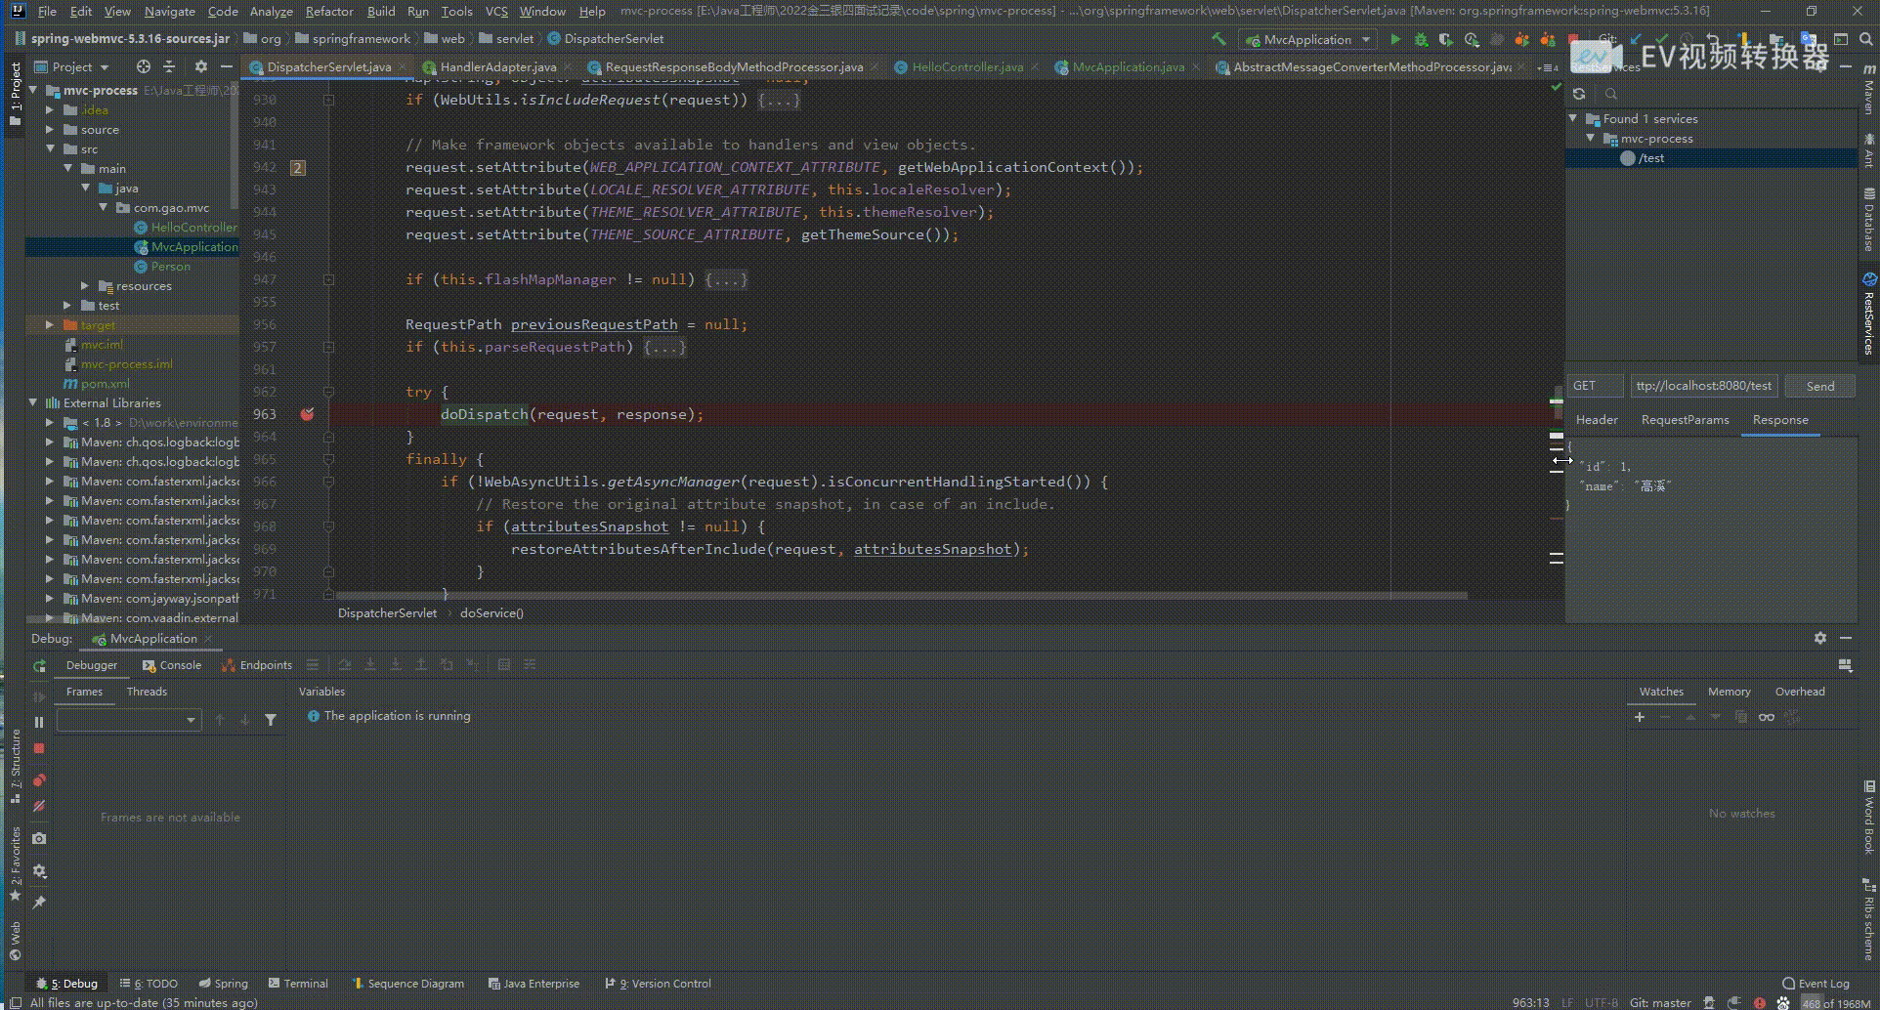
Task: Open the Refactor menu
Action: [329, 11]
